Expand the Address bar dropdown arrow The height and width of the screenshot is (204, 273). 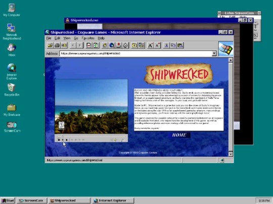pos(214,53)
